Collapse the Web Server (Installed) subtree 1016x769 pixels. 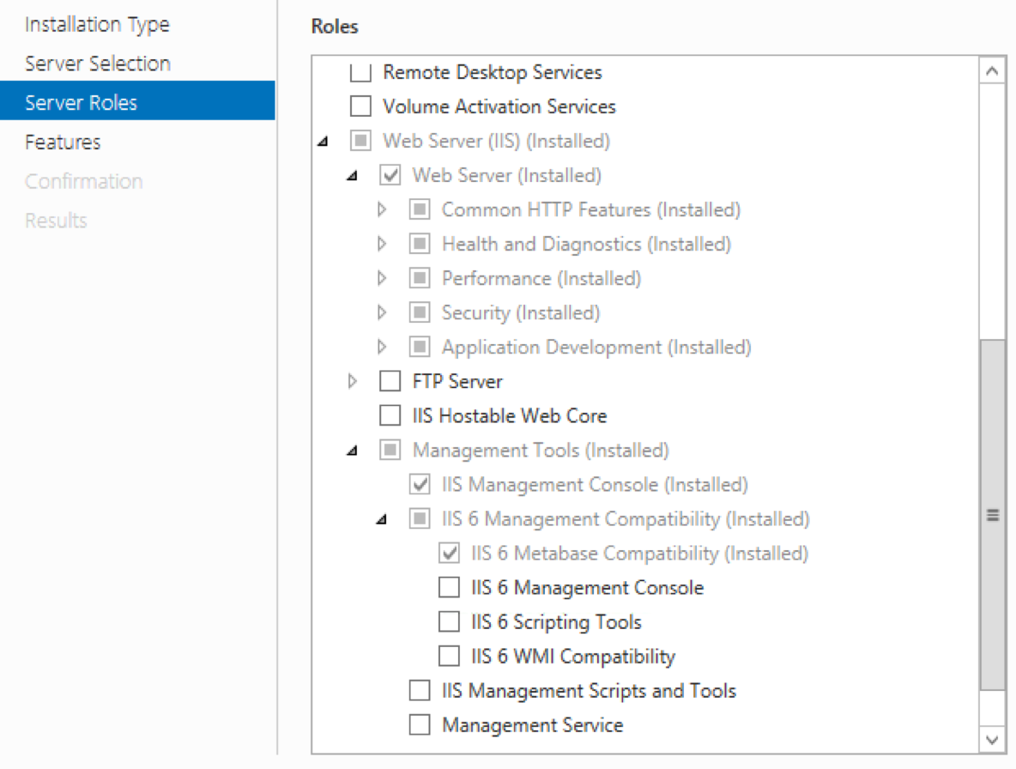pyautogui.click(x=353, y=176)
